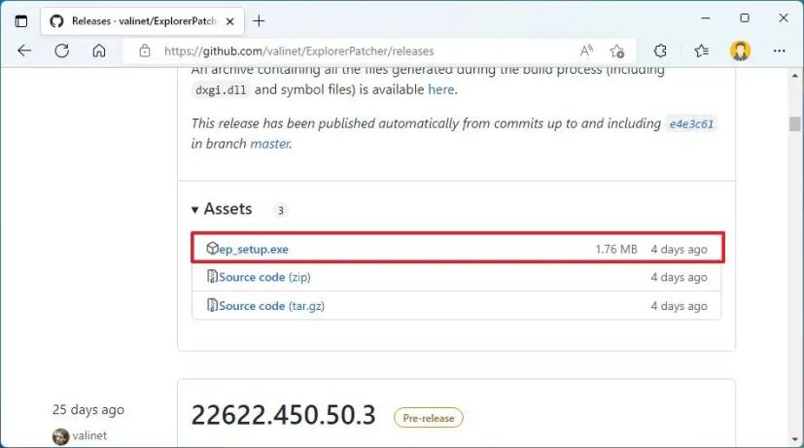Click '4 days ago' in the Source code (tar.gz) row
The height and width of the screenshot is (448, 804).
pyautogui.click(x=679, y=306)
